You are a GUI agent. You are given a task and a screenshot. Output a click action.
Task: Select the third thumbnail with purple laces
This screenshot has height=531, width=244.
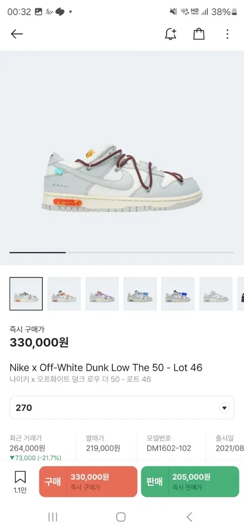click(102, 294)
